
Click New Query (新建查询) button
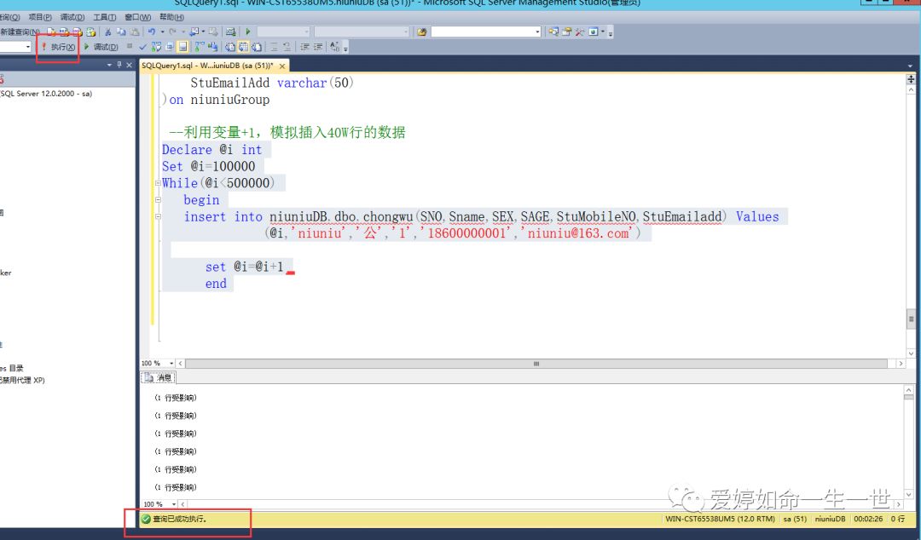[20, 32]
